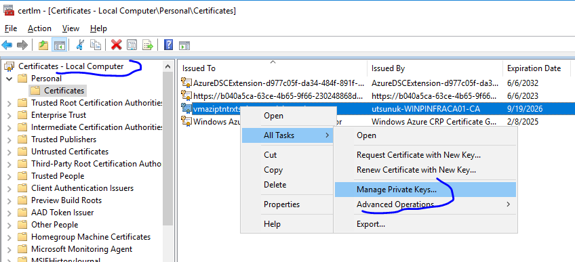Click the certificate icon of the https://b040a5ca row
The height and width of the screenshot is (262, 575).
[x=186, y=95]
